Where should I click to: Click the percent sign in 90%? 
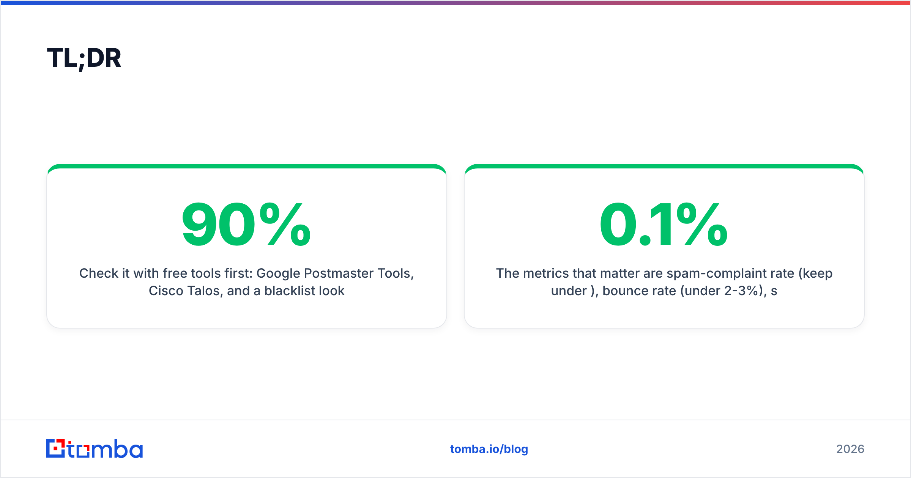[x=285, y=224]
